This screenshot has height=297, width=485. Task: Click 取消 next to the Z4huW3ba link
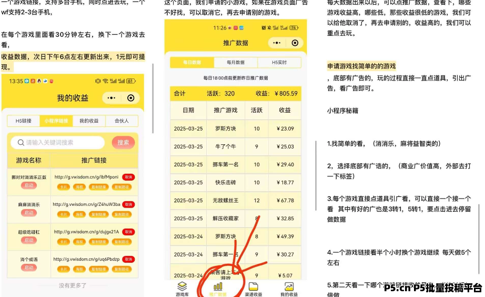(x=129, y=204)
